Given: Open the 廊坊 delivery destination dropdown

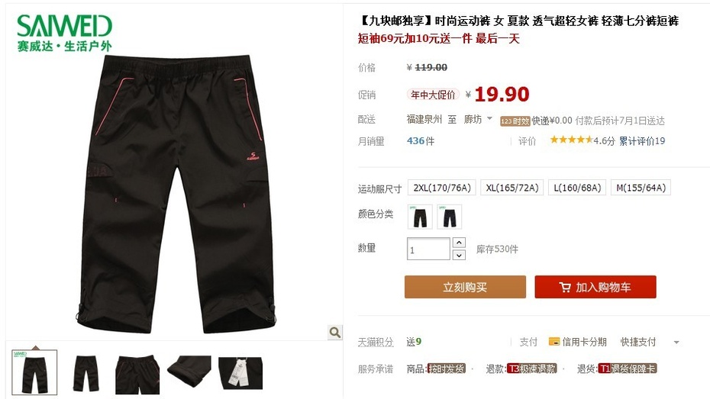Looking at the screenshot, I should point(478,120).
